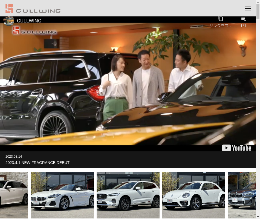Select the partially visible white wagon thumbnail
This screenshot has width=260, height=219.
14,195
